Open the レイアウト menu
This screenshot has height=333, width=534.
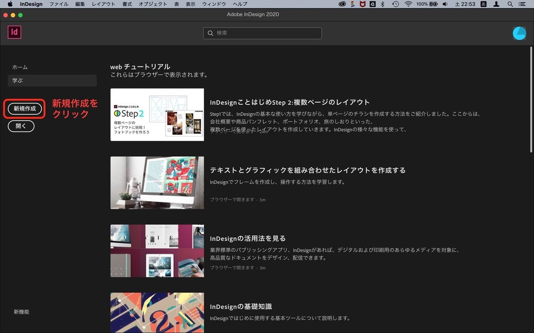(103, 4)
